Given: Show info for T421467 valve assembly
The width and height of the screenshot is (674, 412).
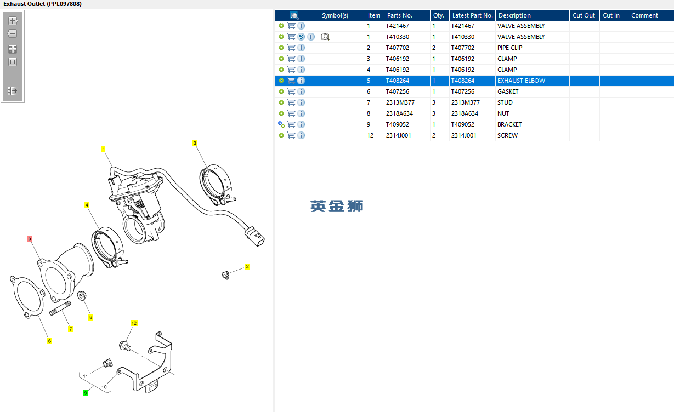Looking at the screenshot, I should [x=301, y=26].
